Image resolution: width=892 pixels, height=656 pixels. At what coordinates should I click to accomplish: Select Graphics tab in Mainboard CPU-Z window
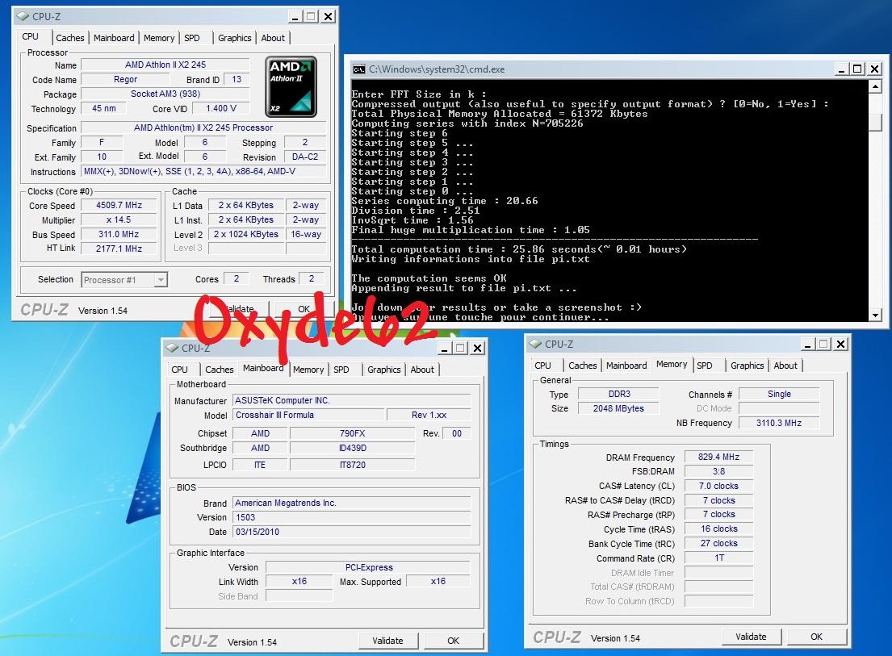[384, 370]
